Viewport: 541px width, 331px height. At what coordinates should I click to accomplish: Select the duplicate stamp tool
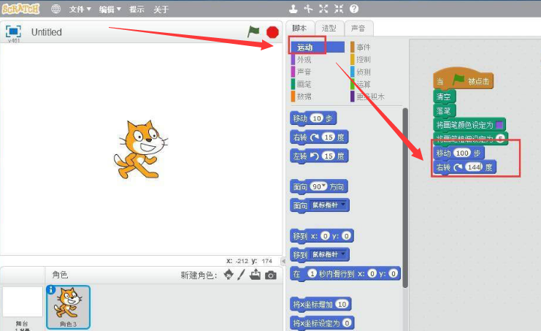click(293, 9)
